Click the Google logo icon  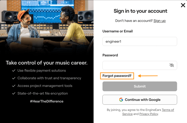coord(121,100)
